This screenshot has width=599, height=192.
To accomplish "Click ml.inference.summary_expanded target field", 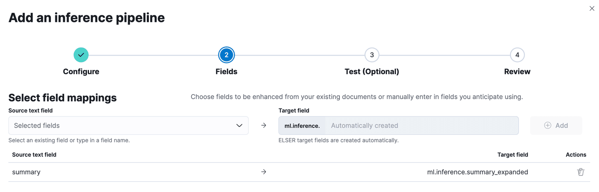I will pos(478,172).
